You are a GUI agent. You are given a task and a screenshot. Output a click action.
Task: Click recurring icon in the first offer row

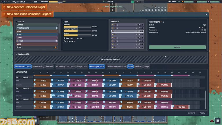tap(118, 25)
